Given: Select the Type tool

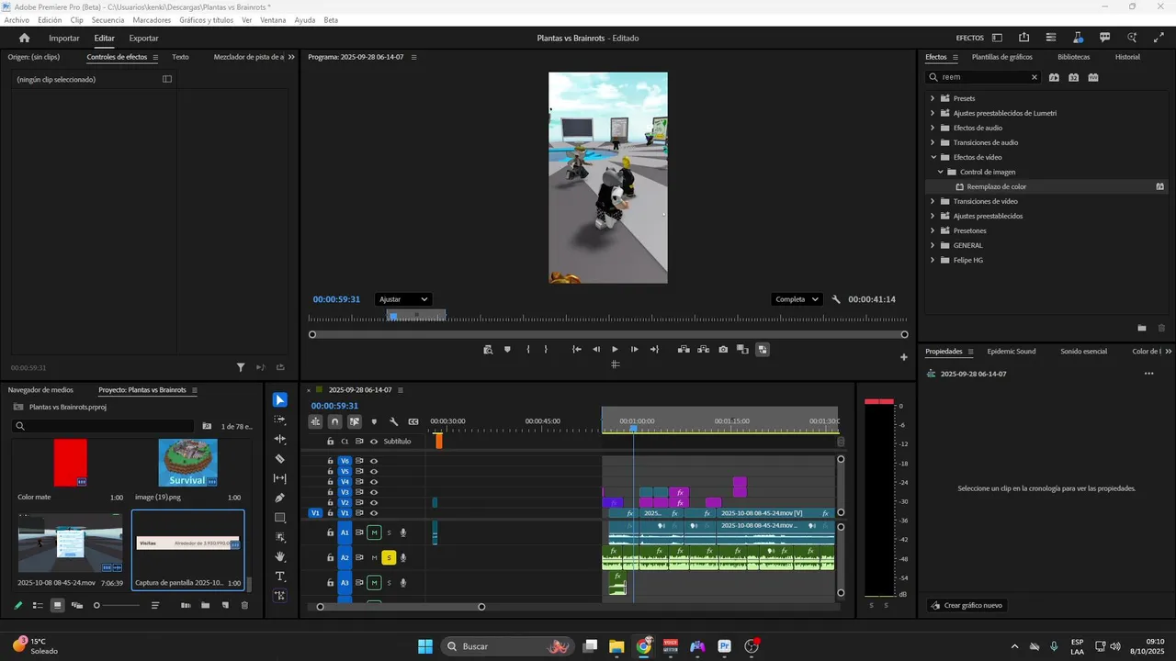Looking at the screenshot, I should pos(280,577).
